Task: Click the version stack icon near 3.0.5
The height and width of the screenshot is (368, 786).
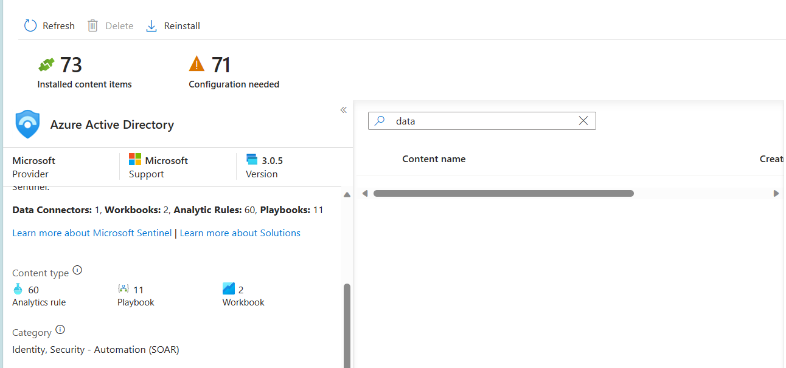Action: 252,160
